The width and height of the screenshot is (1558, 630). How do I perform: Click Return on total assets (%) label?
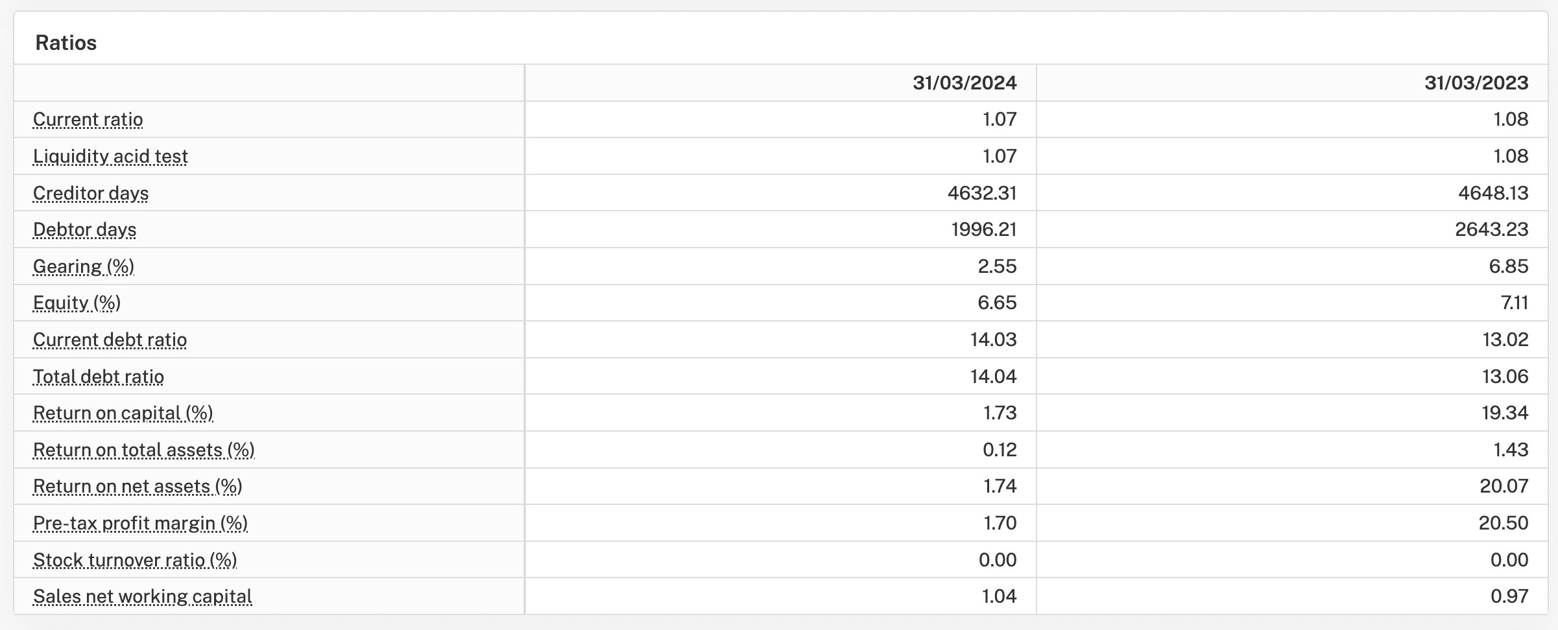[143, 450]
